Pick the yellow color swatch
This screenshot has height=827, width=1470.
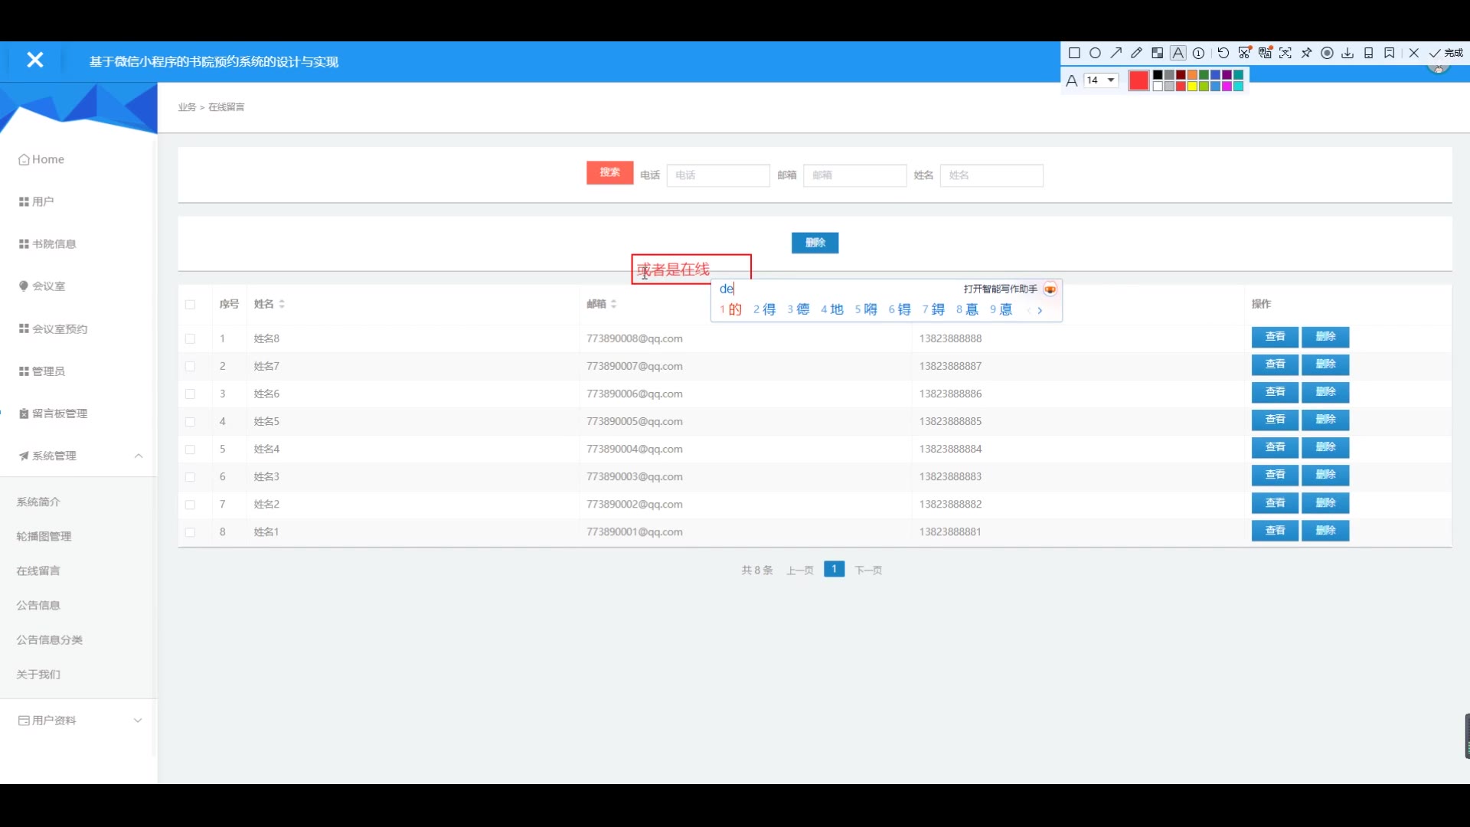tap(1193, 87)
